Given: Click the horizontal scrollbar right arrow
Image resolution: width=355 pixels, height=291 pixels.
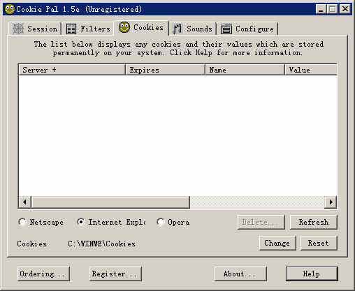Looking at the screenshot, I should (x=331, y=202).
